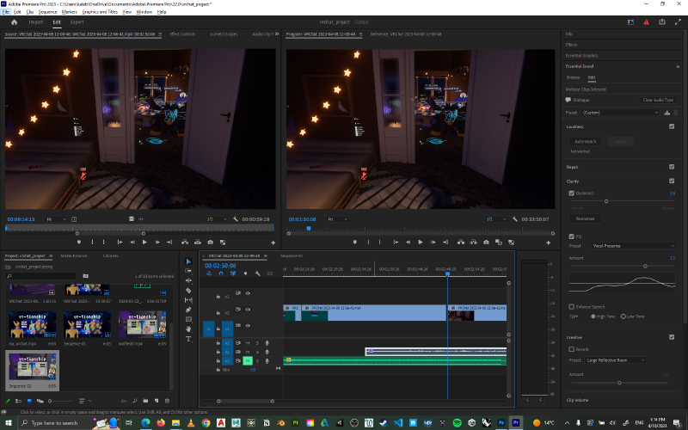
Task: Toggle Linked Selection in timeline
Action: 233,273
